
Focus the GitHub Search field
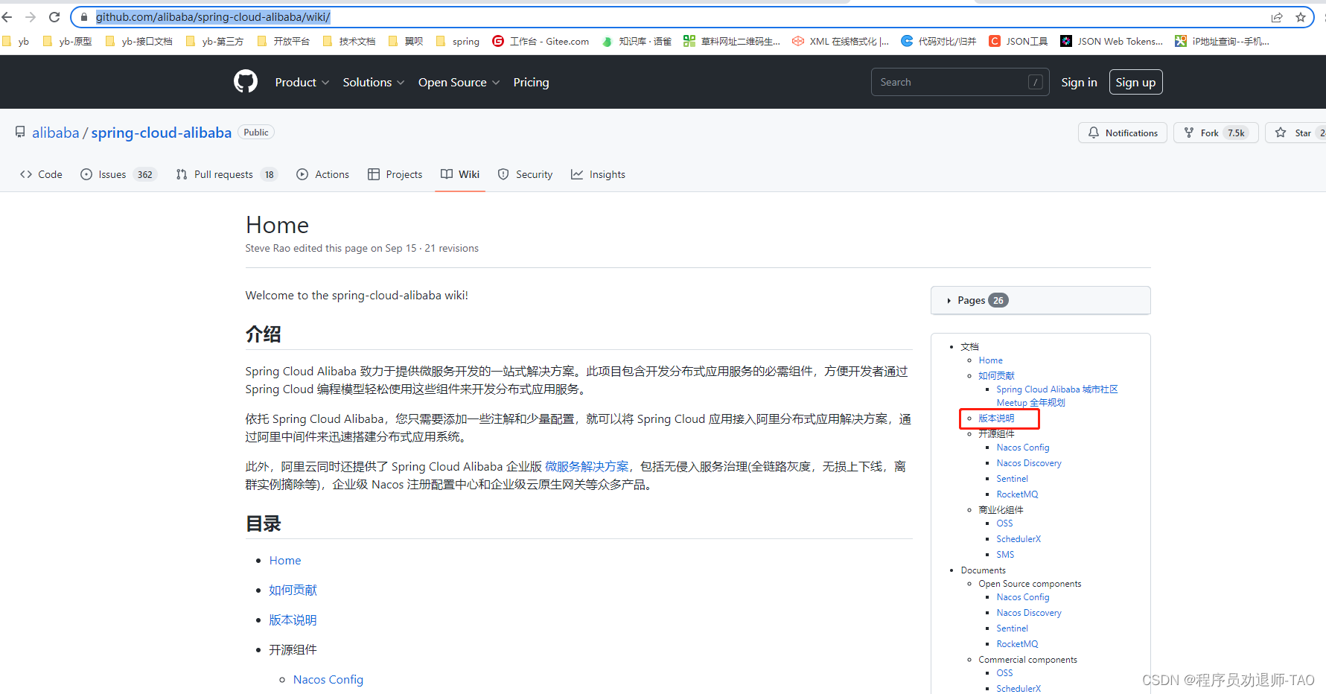pos(960,82)
